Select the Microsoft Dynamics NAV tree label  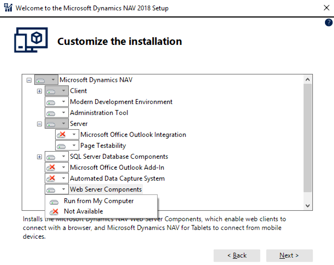pos(96,80)
